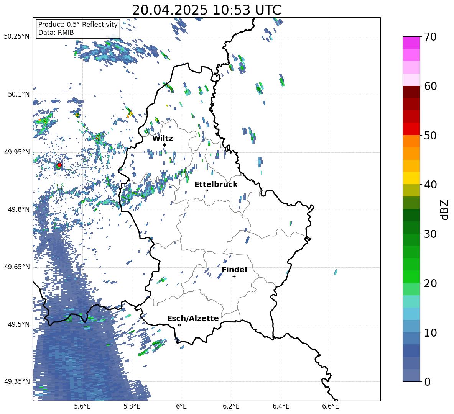Viewport: 454px width, 414px height.
Task: Pick the dark maroon colorbar segment below 60
Action: (x=411, y=92)
